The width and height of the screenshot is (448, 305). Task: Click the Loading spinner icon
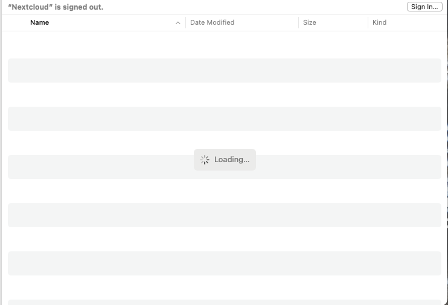point(205,160)
